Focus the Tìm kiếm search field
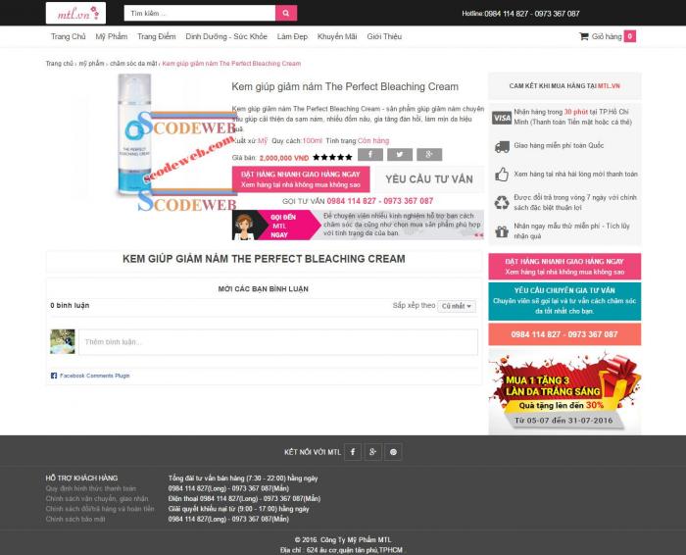This screenshot has width=686, height=555. (x=200, y=13)
